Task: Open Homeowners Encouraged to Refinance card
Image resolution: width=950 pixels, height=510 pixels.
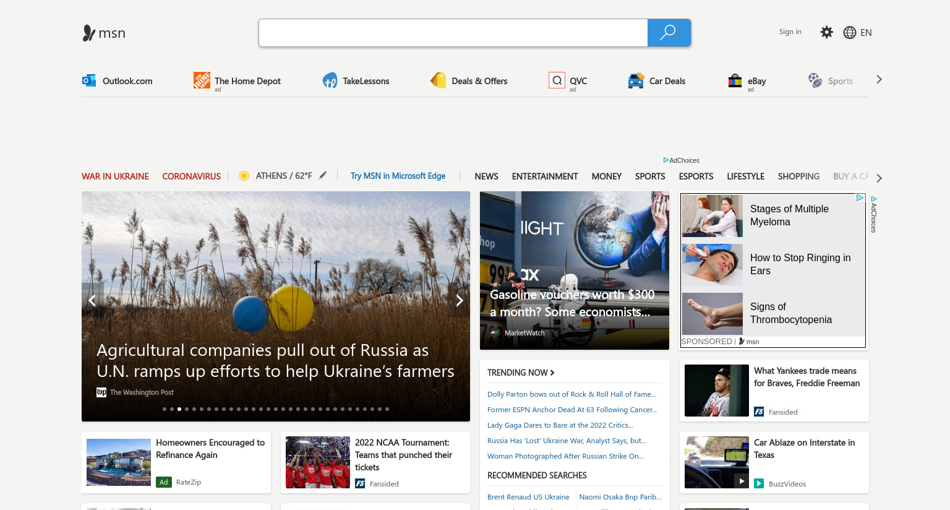Action: pyautogui.click(x=176, y=462)
